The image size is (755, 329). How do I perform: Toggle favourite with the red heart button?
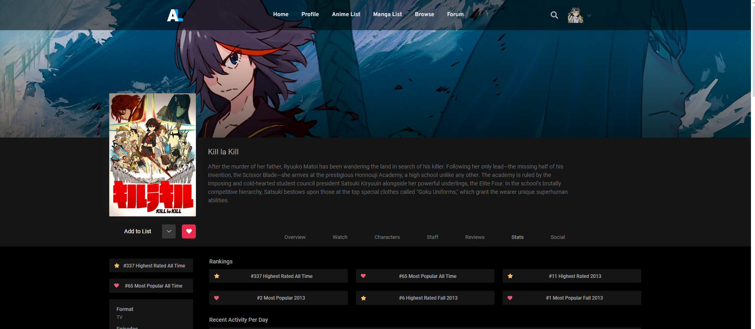(189, 231)
